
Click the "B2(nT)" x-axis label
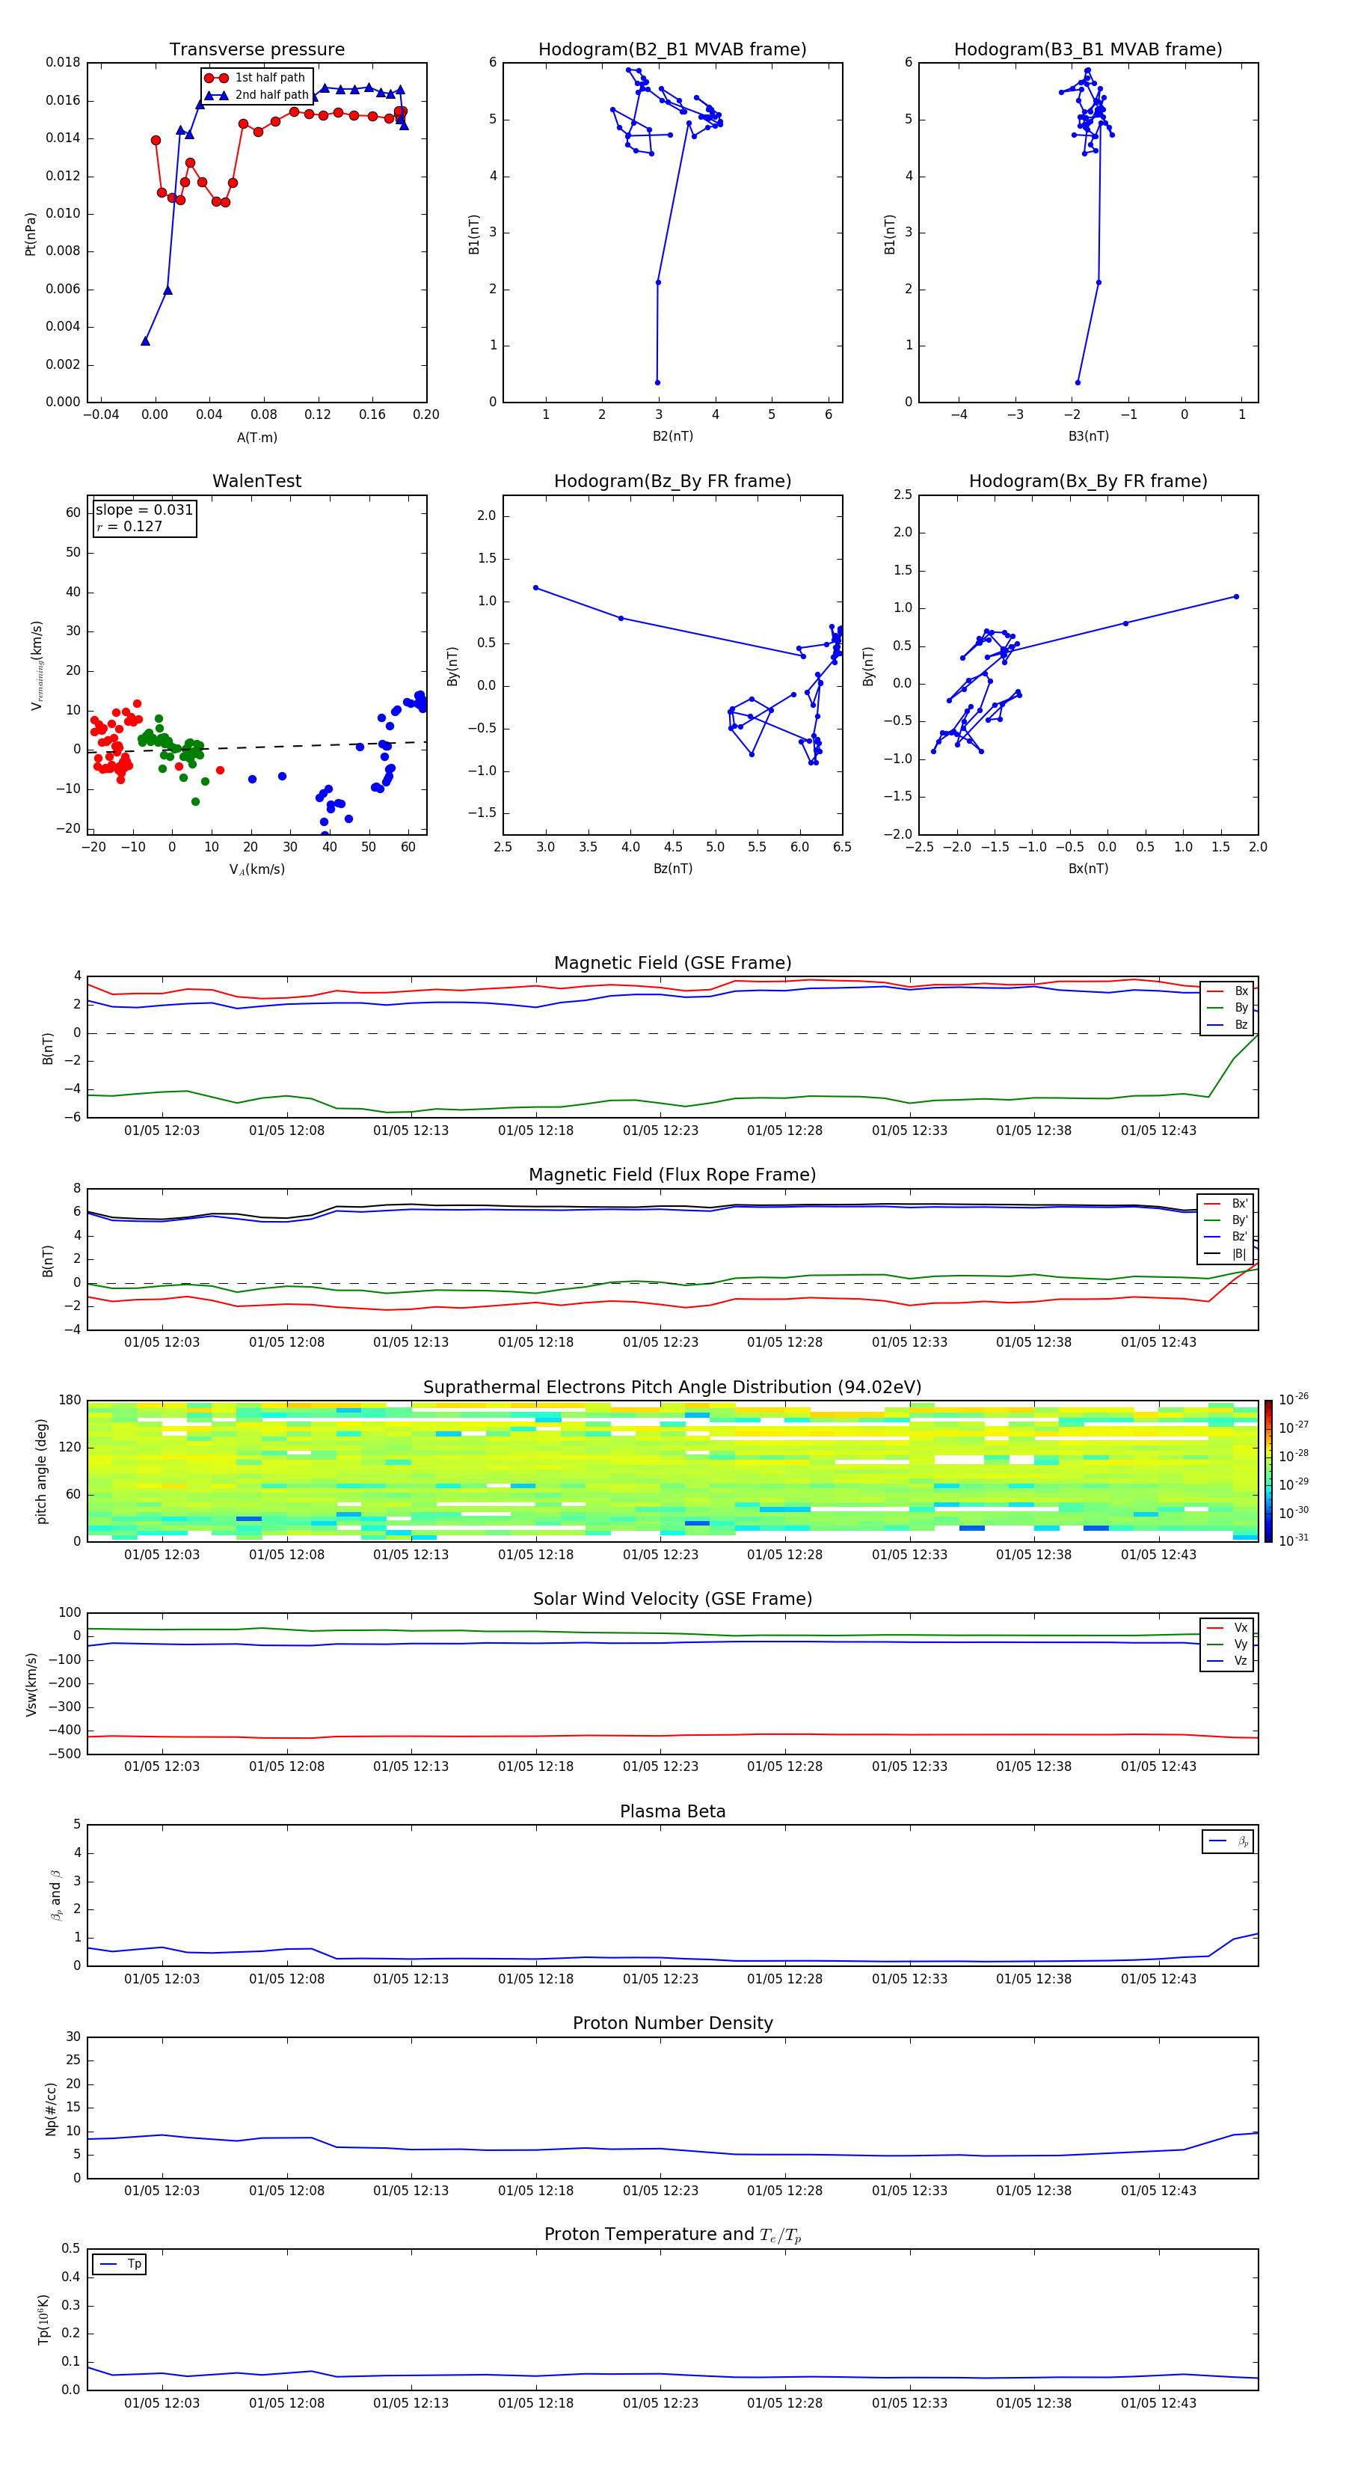point(672,436)
